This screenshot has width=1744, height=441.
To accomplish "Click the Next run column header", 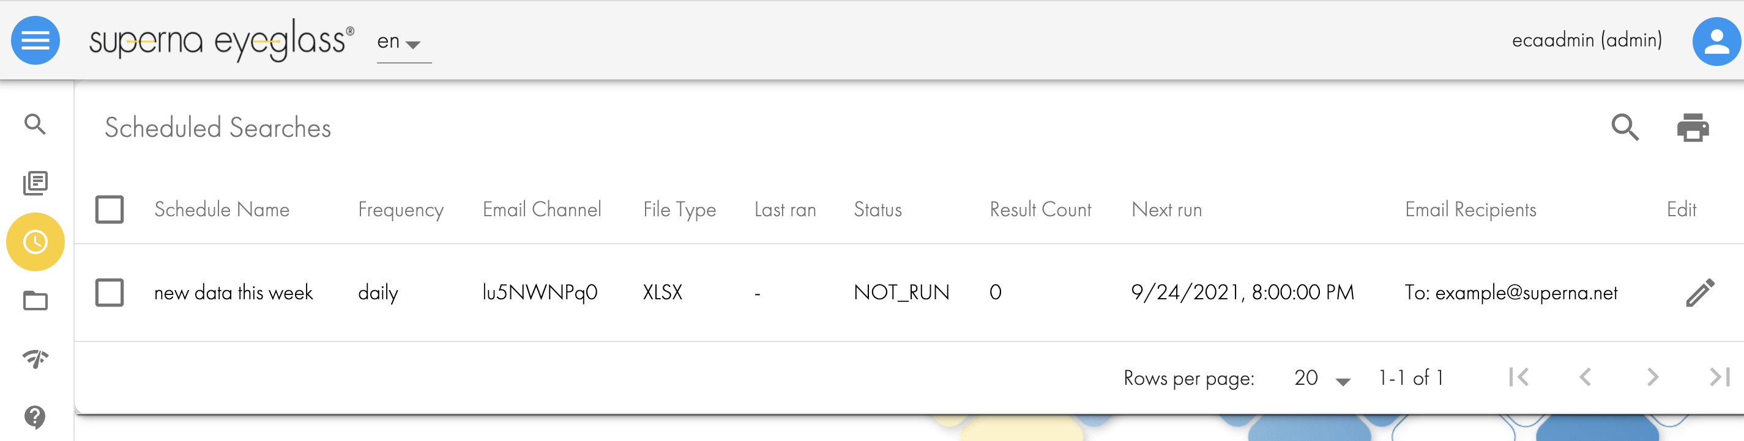I will tap(1166, 210).
